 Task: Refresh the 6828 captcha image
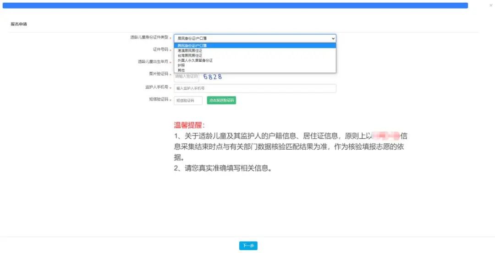click(x=213, y=76)
